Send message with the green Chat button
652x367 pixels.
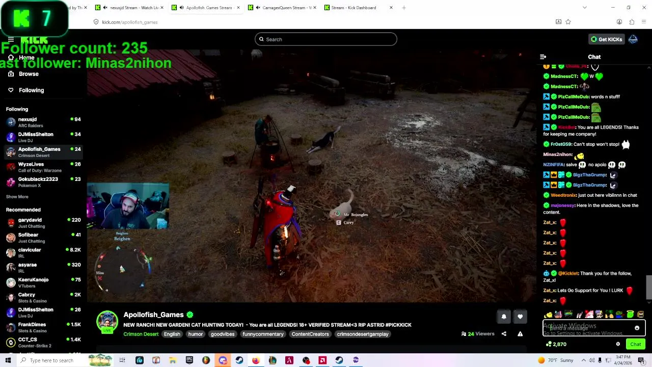coord(635,344)
